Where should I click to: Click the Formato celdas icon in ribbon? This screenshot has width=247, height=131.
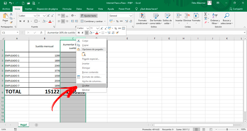196,16
